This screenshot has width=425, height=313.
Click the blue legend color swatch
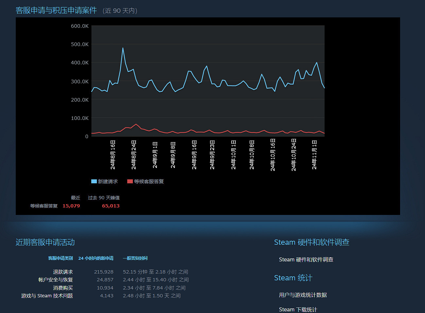pos(94,181)
